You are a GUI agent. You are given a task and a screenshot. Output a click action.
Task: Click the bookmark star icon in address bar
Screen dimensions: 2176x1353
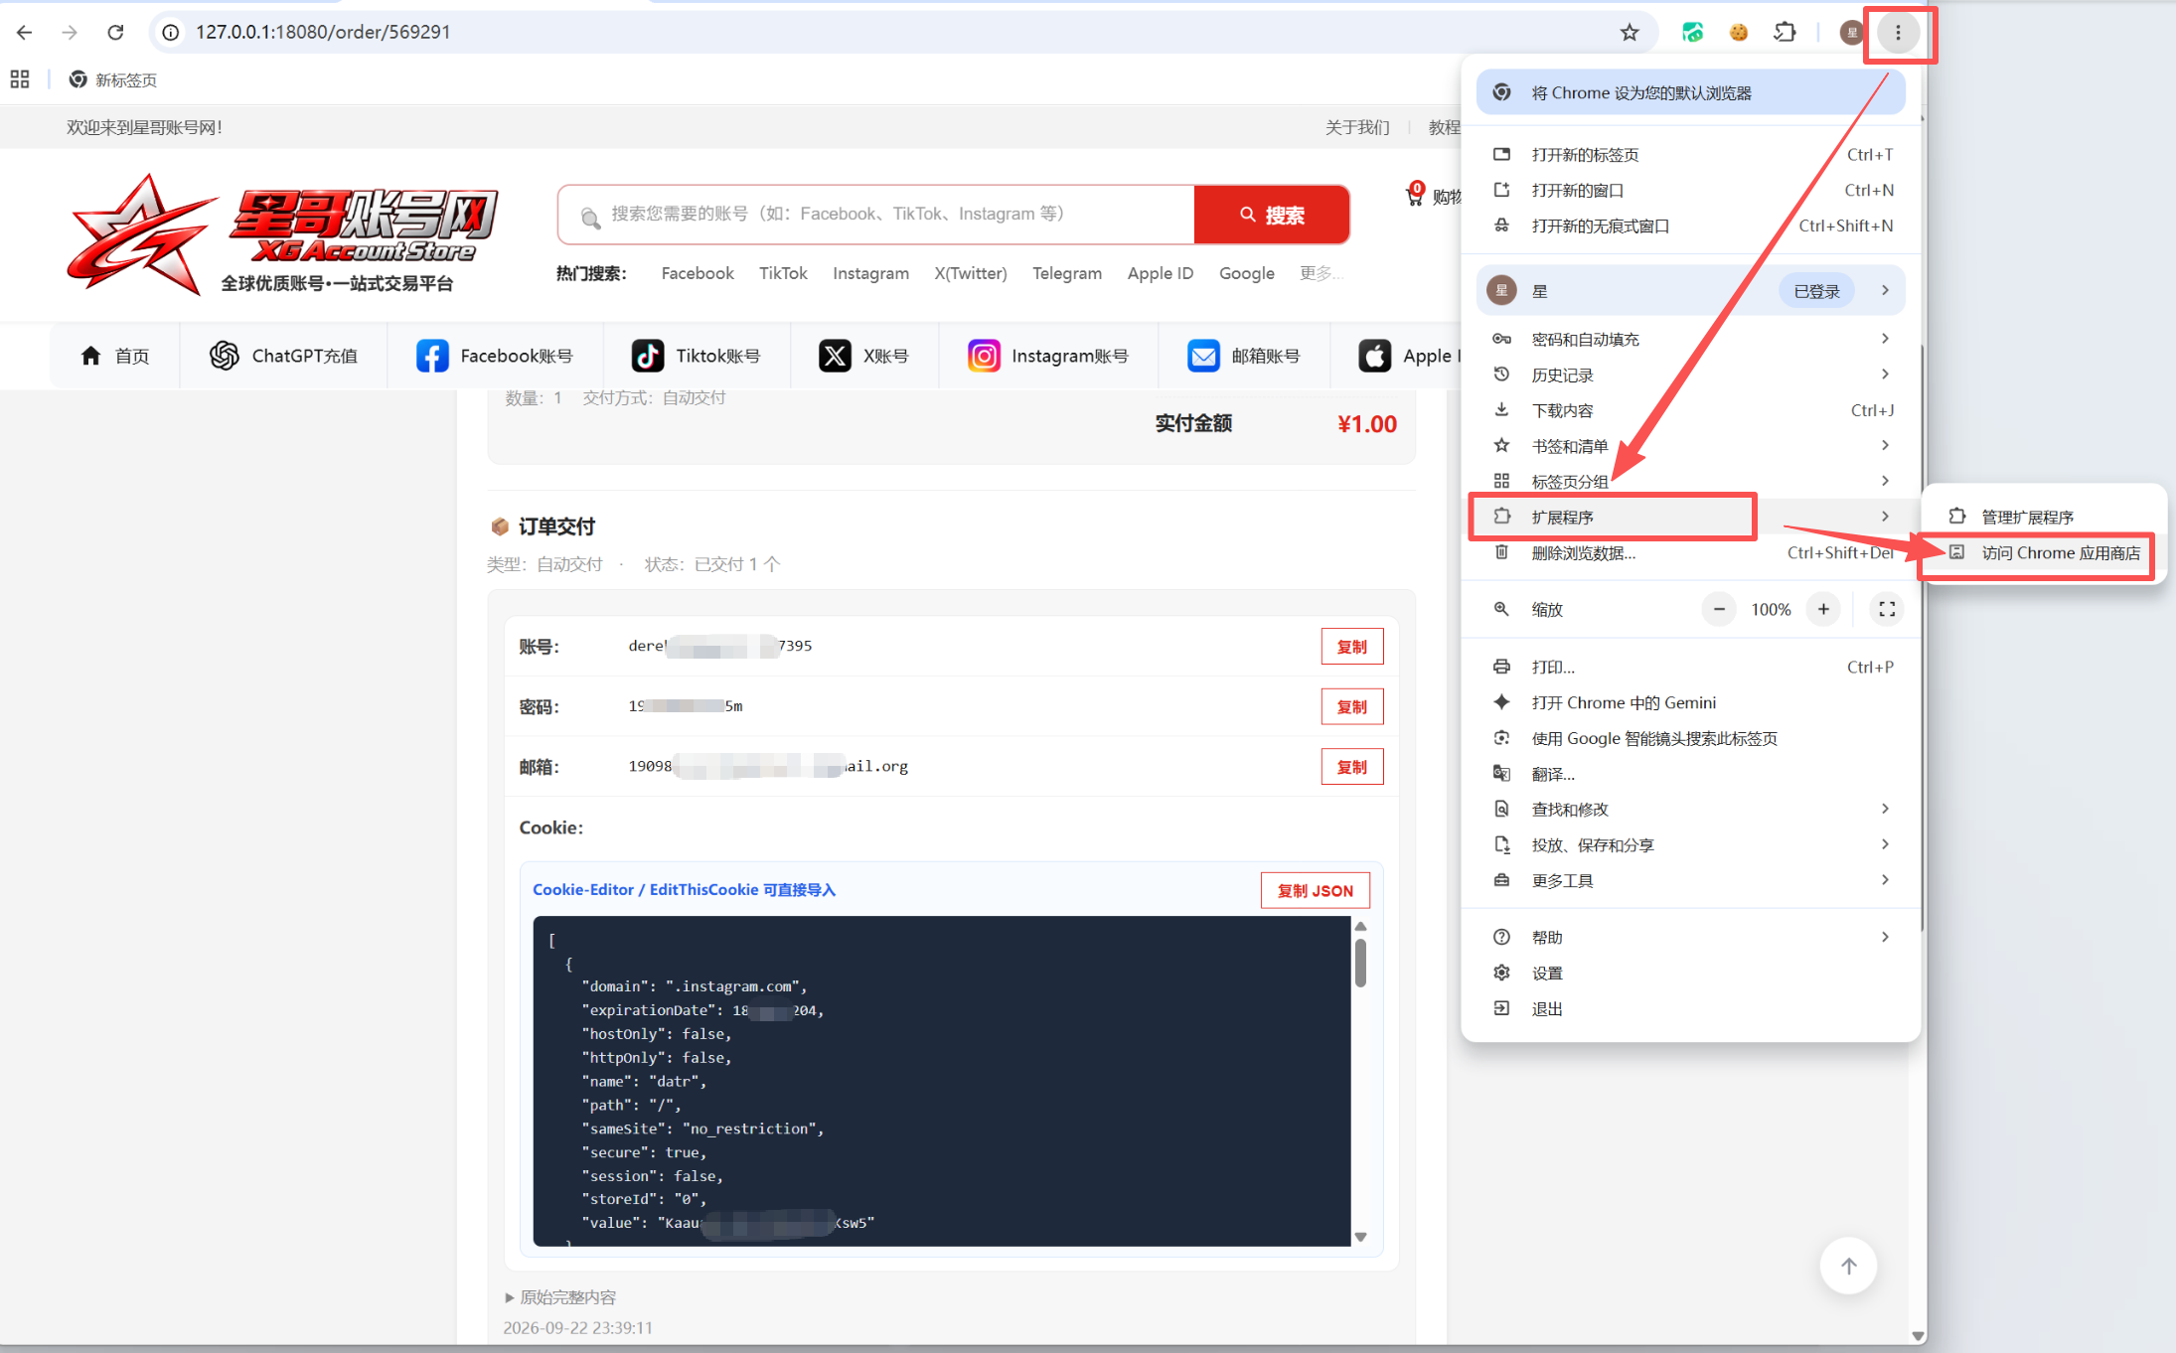(1630, 33)
